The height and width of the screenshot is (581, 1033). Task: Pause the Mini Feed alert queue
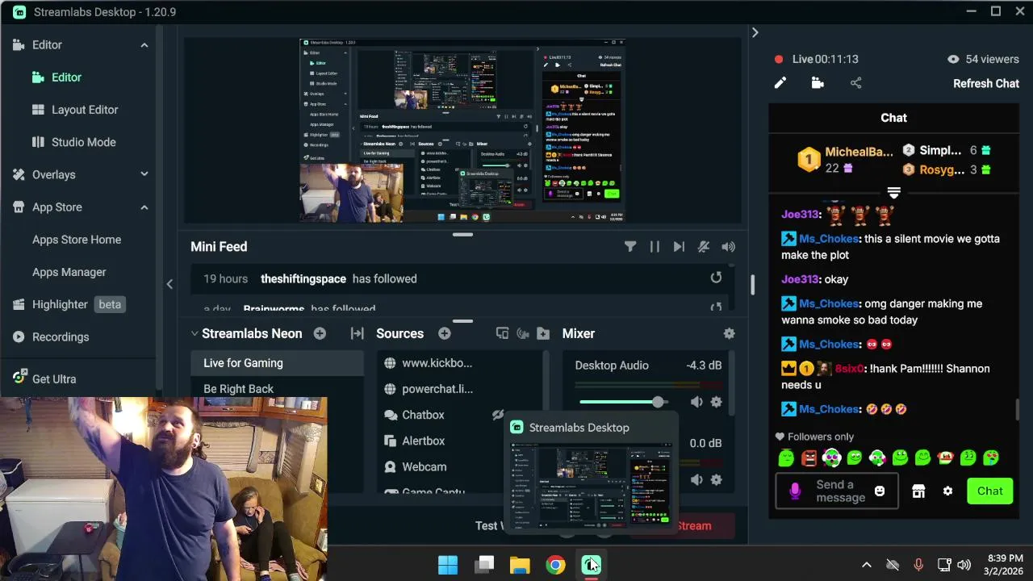(655, 247)
